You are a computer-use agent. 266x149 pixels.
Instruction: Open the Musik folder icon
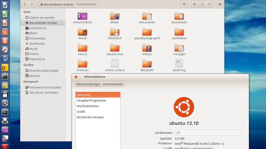(x=83, y=33)
